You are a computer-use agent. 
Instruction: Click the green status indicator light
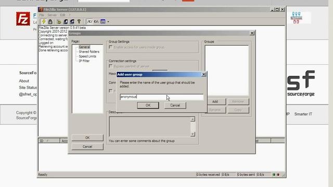(274, 175)
